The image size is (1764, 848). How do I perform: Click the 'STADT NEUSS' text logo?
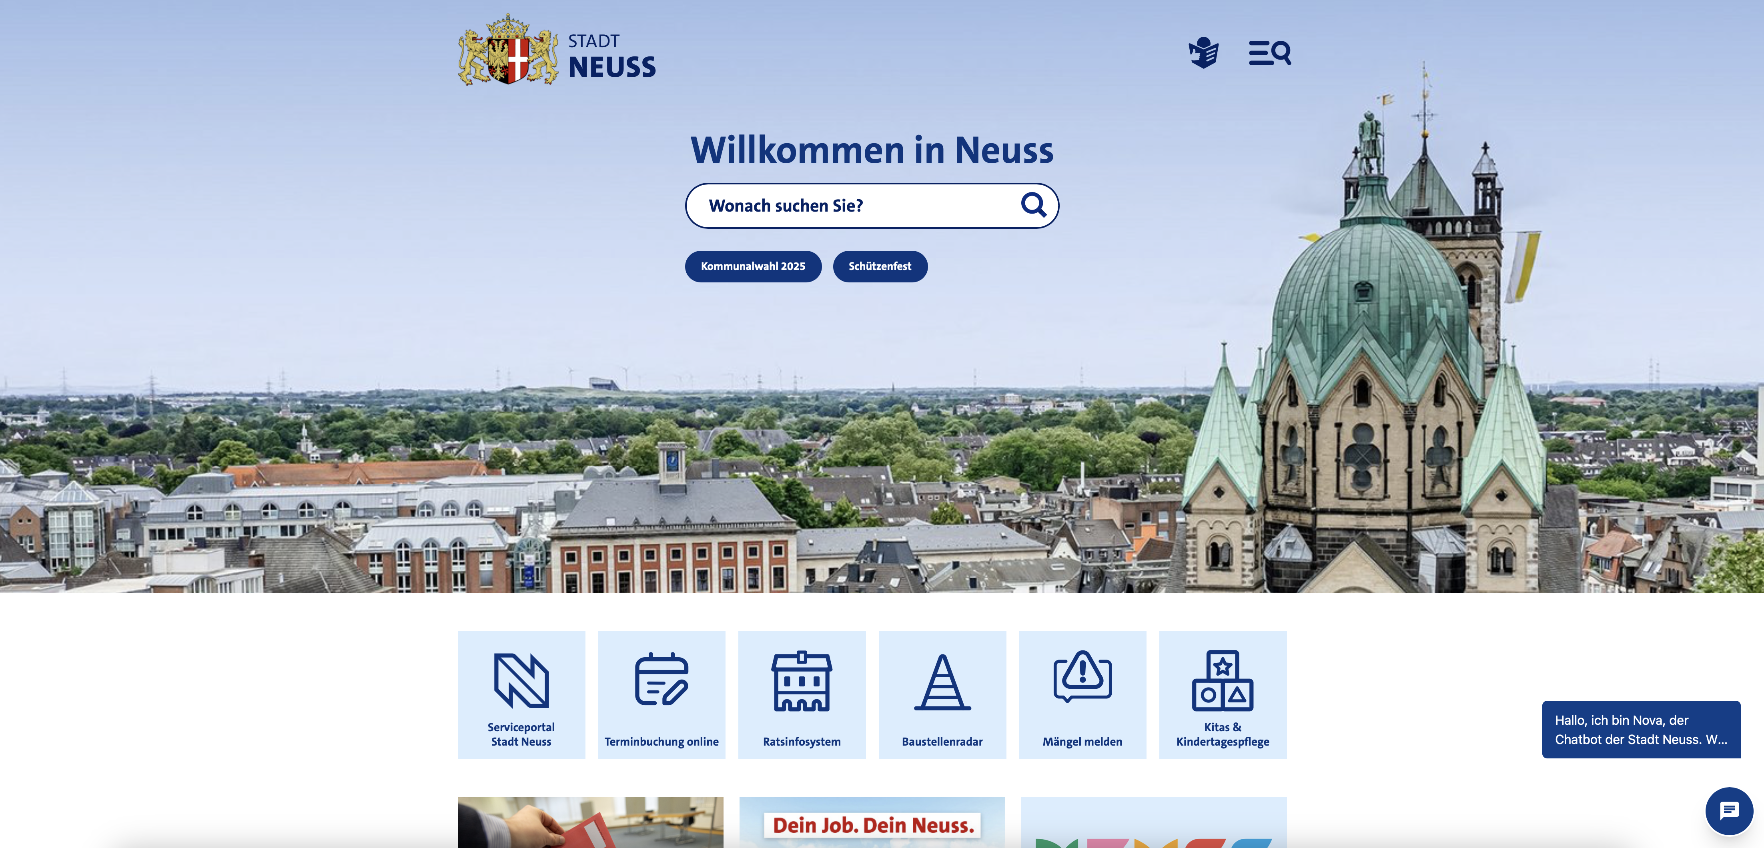(x=611, y=56)
